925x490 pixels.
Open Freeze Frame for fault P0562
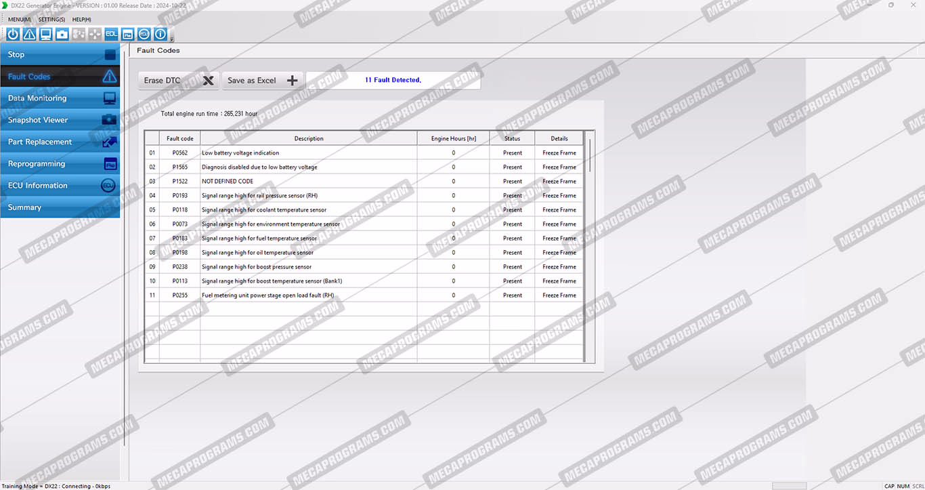point(559,153)
